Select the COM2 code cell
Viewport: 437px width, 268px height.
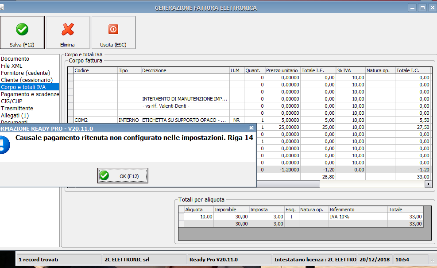point(95,120)
